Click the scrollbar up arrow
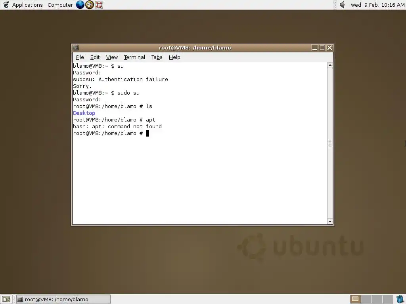This screenshot has width=406, height=304. click(330, 65)
